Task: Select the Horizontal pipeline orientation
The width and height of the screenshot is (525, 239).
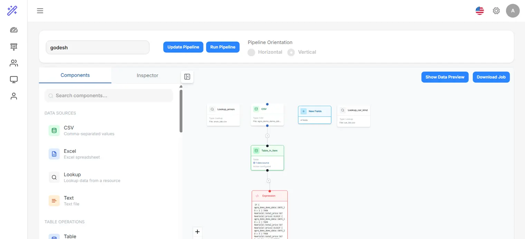Action: [252, 52]
